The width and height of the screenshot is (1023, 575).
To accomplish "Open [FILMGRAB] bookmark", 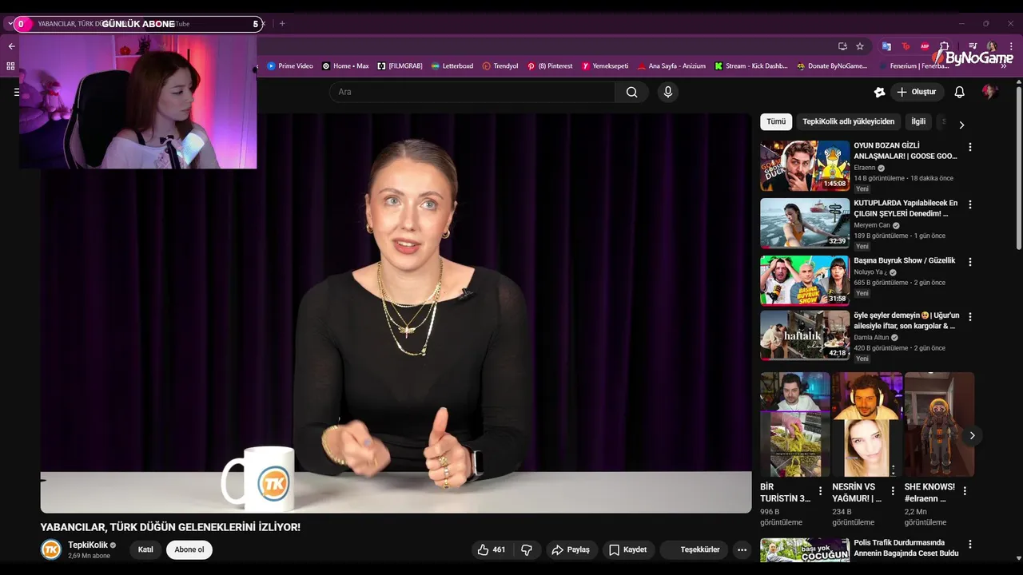I will point(400,65).
